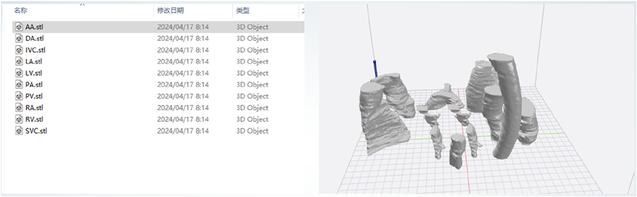Click the SVC.stl file icon

tap(19, 131)
